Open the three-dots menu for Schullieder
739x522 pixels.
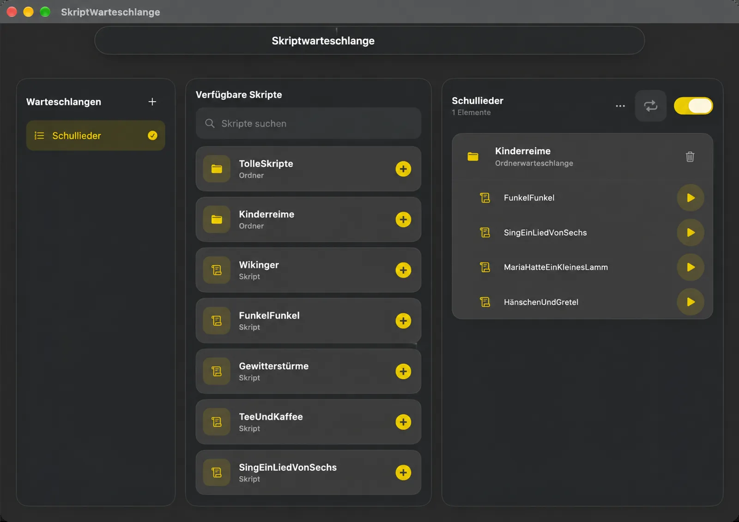(620, 106)
